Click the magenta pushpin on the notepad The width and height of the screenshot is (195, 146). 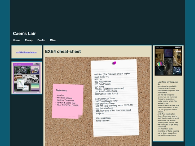pyautogui.click(x=114, y=63)
